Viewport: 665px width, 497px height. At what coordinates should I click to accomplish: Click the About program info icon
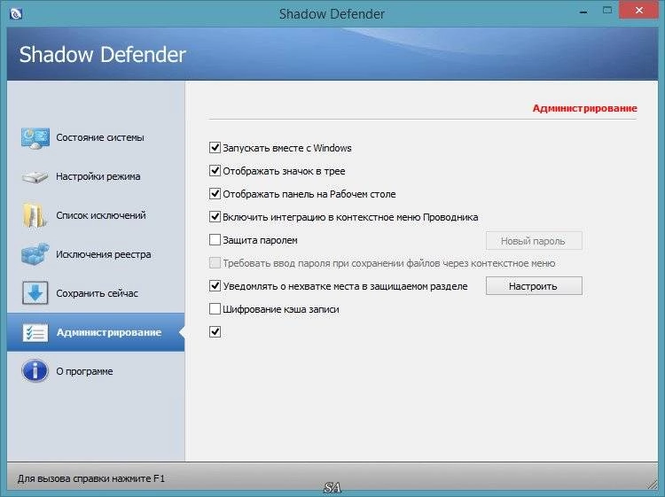pos(35,371)
